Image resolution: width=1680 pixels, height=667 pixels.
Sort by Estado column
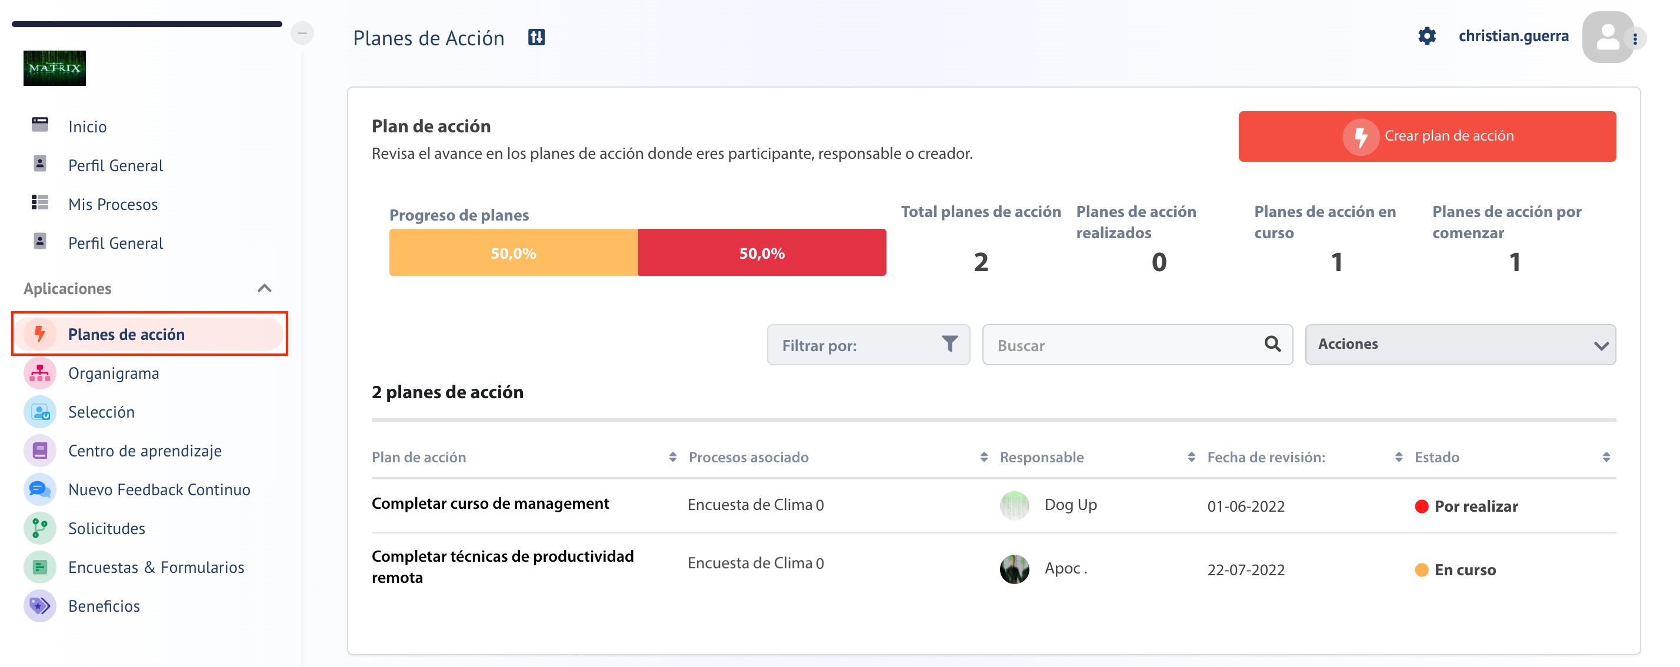1606,457
